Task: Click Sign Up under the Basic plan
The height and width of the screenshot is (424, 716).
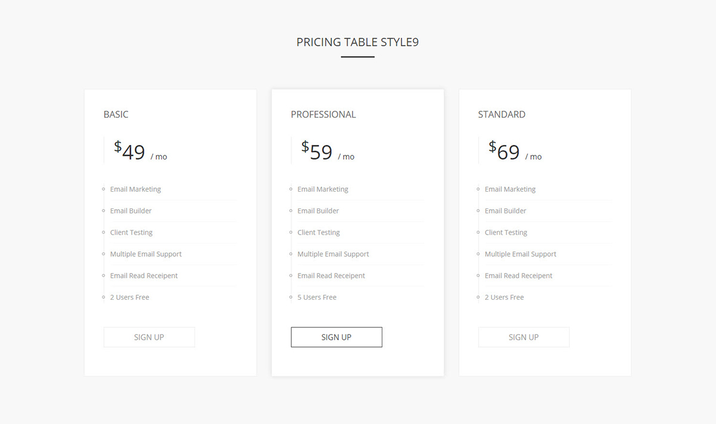Action: pyautogui.click(x=149, y=337)
